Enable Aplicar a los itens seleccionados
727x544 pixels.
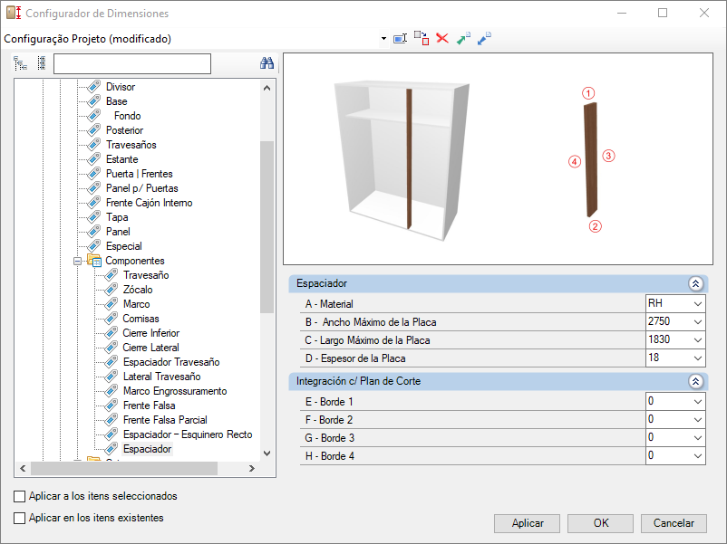(19, 496)
